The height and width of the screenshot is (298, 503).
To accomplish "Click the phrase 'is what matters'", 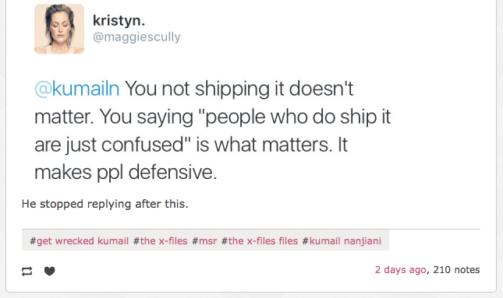I will coord(264,145).
